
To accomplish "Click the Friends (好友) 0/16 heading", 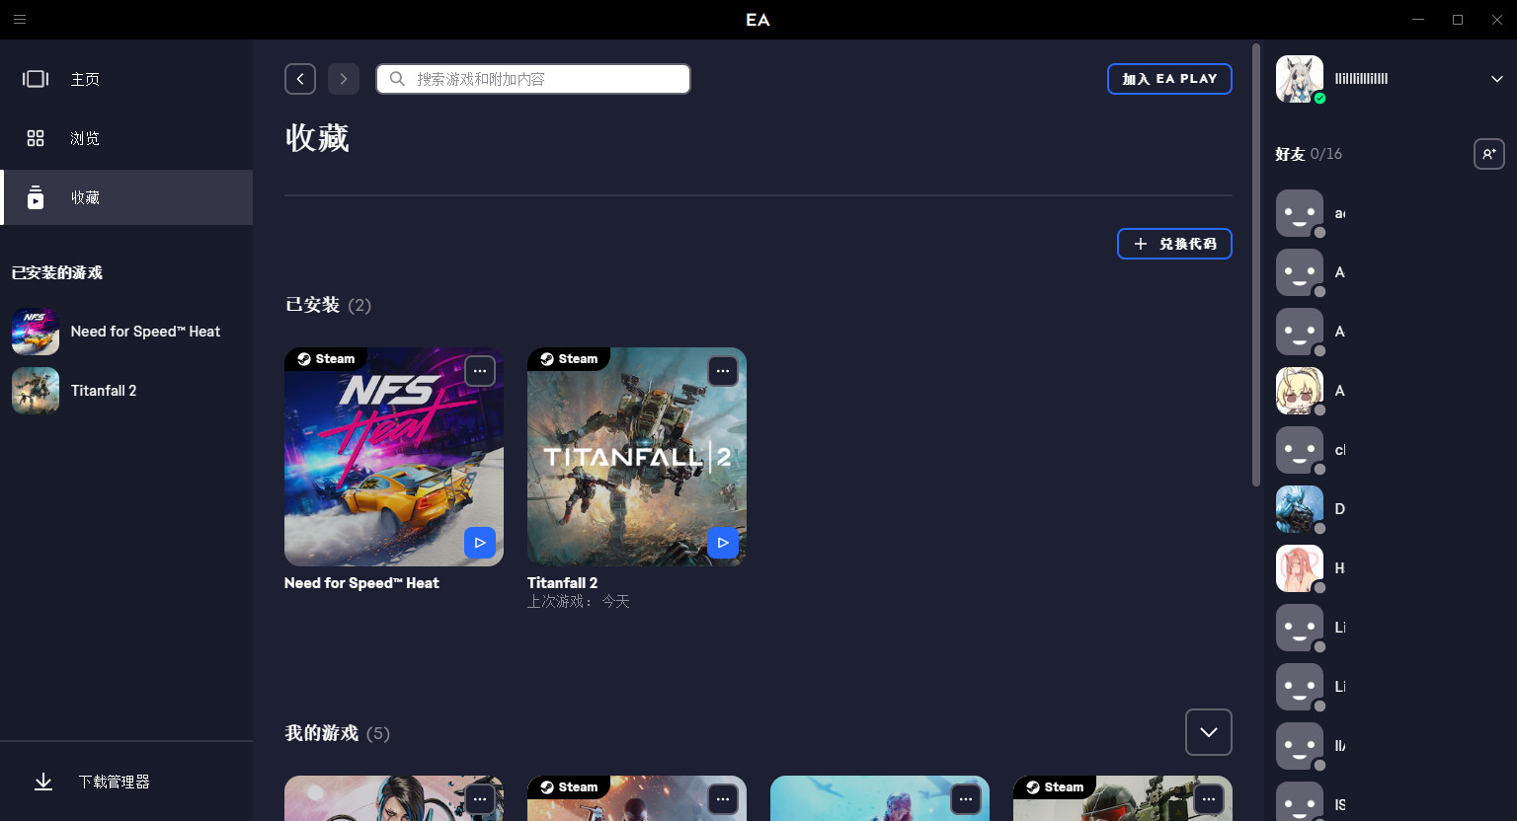I will click(1309, 154).
